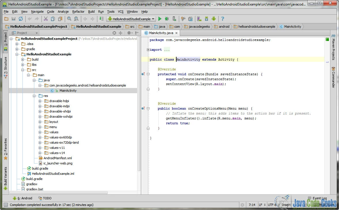Open Android Device Monitor green robot icon

coord(214,19)
